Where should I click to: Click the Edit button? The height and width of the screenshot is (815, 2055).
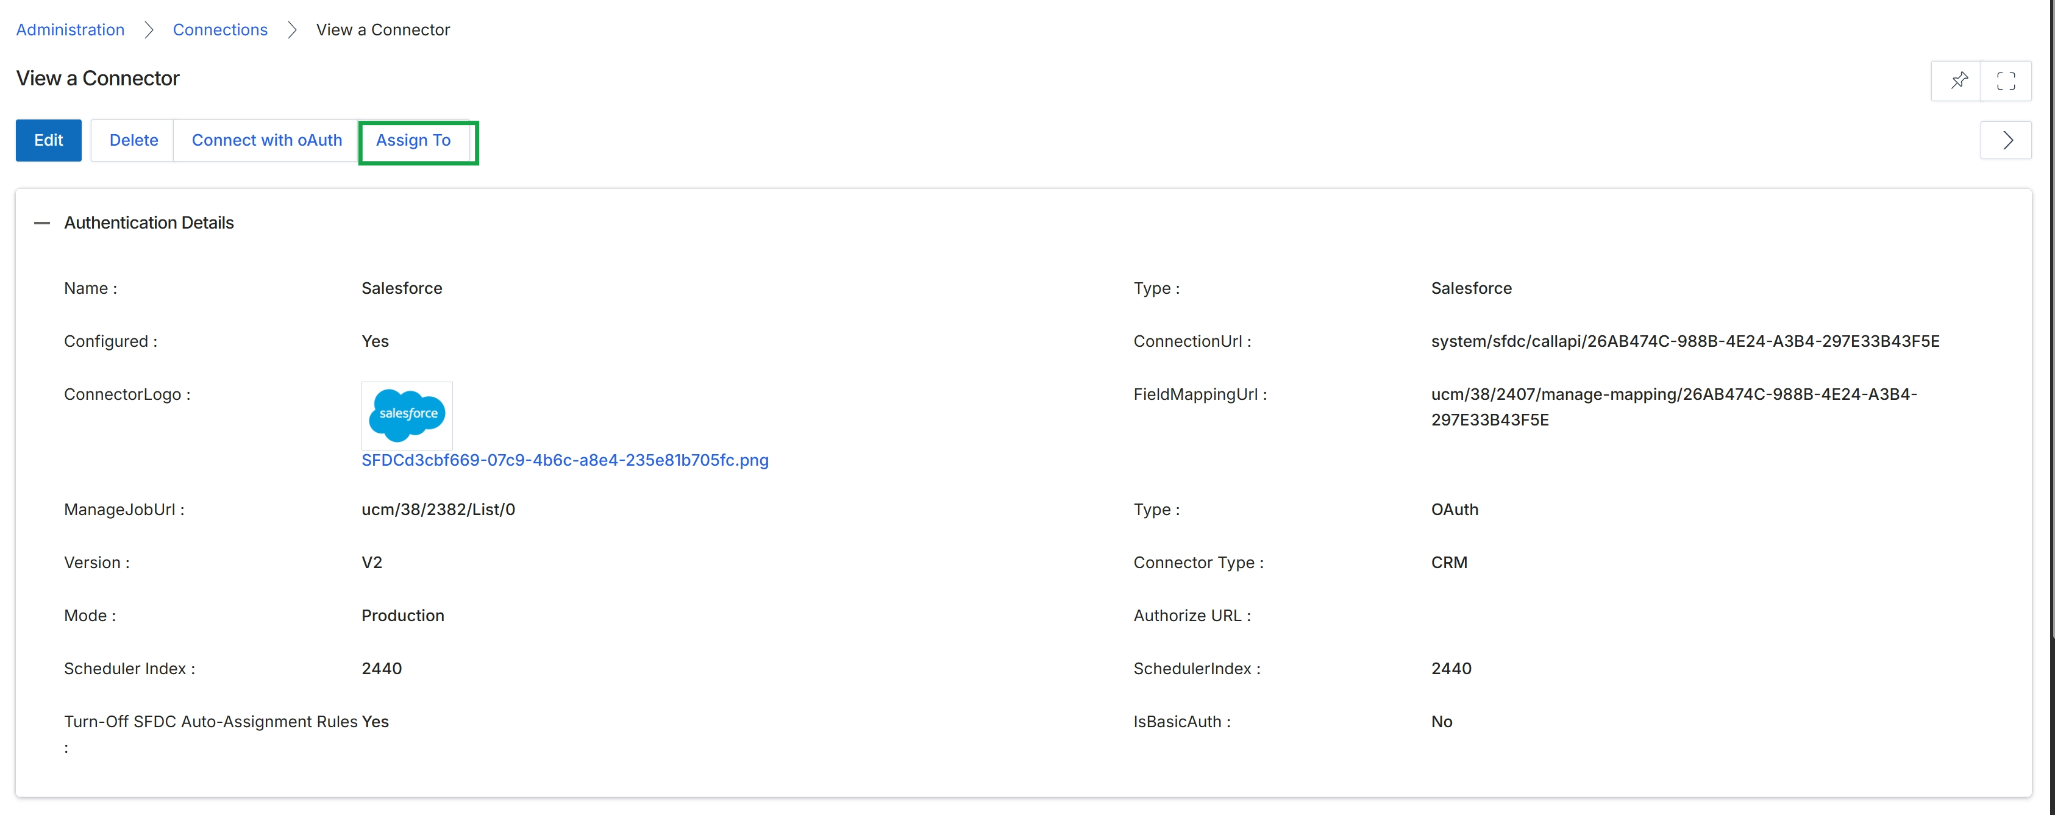pos(49,140)
